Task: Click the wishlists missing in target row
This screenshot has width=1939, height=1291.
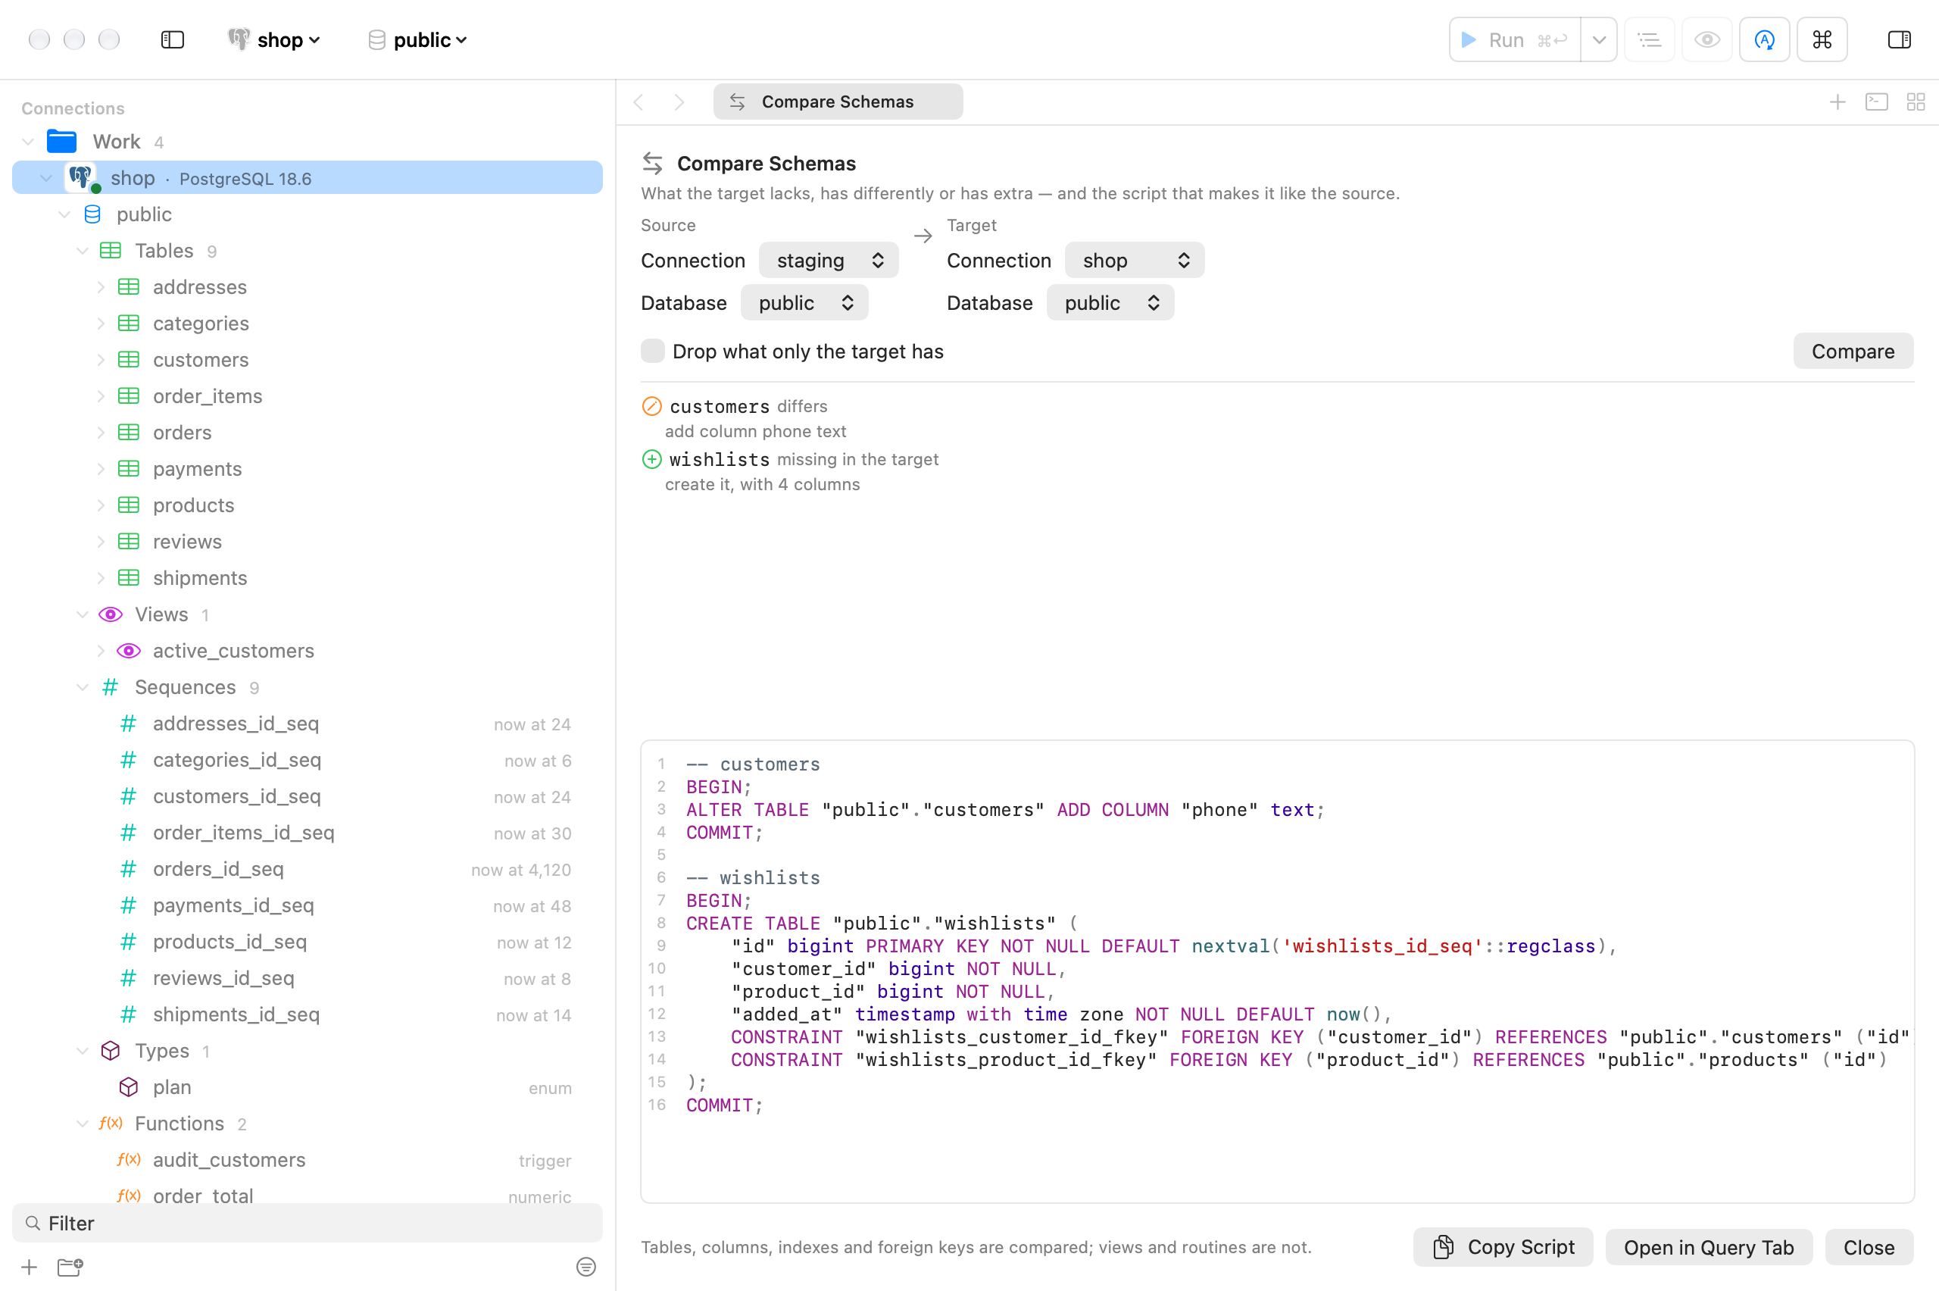Action: [x=1277, y=471]
